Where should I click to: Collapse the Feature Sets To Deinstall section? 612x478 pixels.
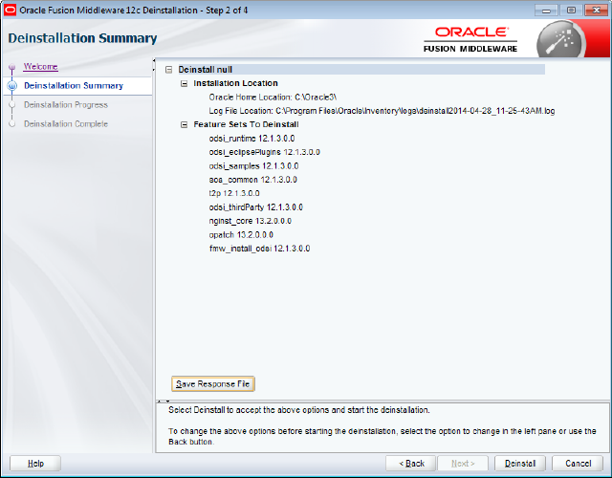click(x=185, y=125)
